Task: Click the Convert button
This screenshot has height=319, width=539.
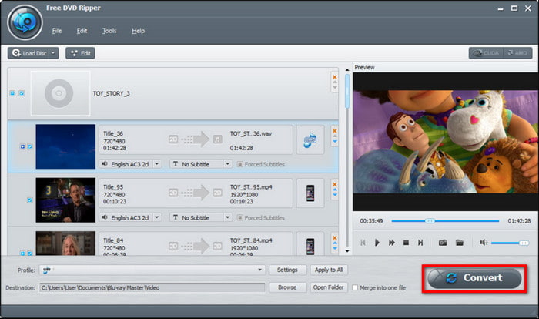Action: pyautogui.click(x=473, y=278)
